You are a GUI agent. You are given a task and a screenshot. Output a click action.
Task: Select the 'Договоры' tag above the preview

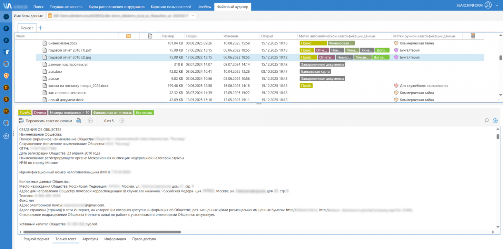[x=144, y=113]
